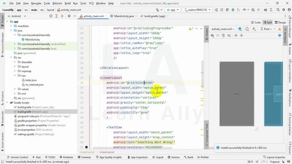The height and width of the screenshot is (164, 292).
Task: Open the Pixel device preview dropdown
Action: pos(266,29)
